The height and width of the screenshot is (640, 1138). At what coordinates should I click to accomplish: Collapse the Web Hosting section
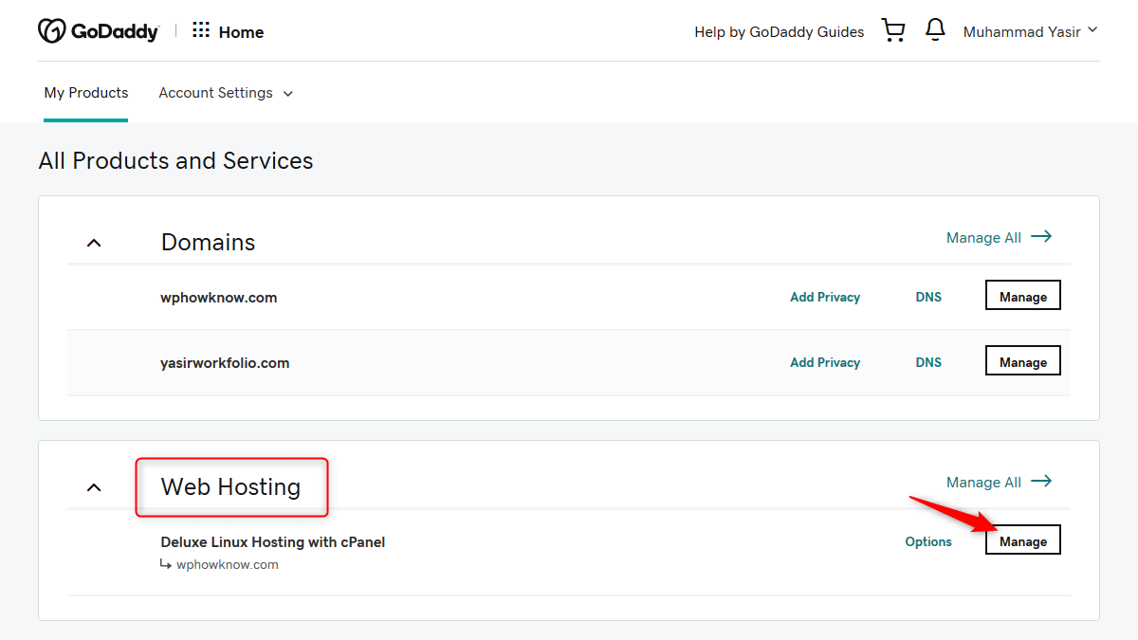coord(94,487)
